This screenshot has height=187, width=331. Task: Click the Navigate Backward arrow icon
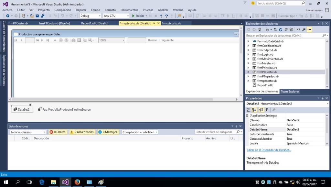[x=8, y=16]
